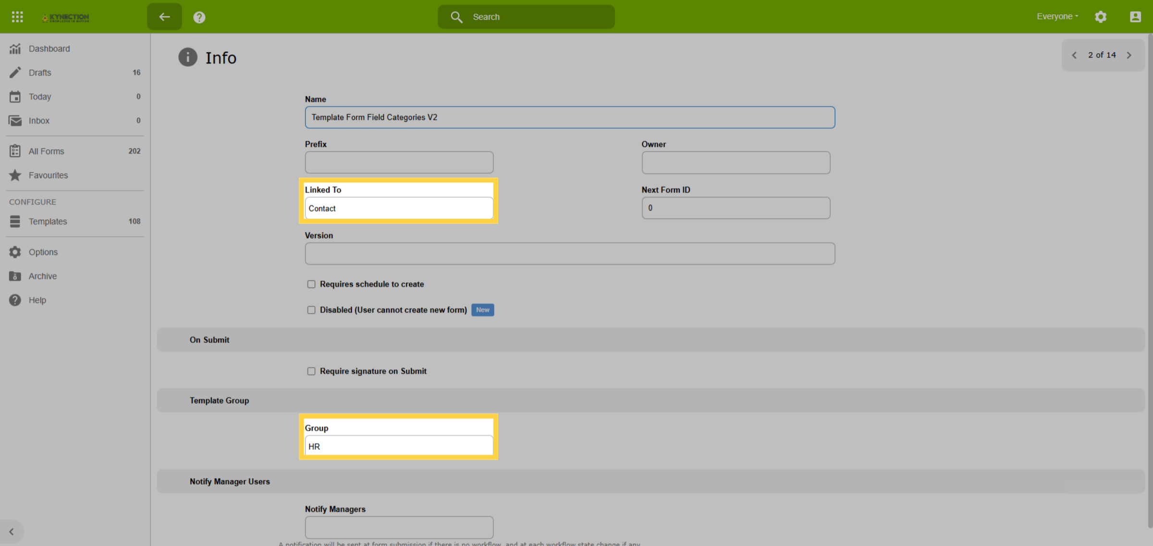Image resolution: width=1153 pixels, height=546 pixels.
Task: Go back using the arrow button
Action: tap(164, 17)
